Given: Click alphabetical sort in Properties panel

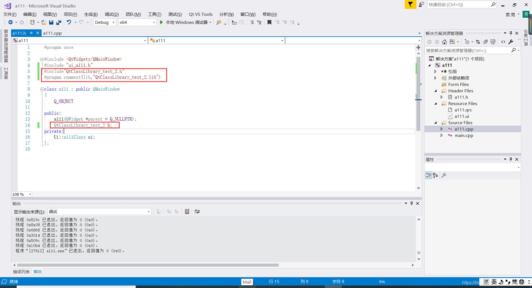Looking at the screenshot, I should point(435,175).
